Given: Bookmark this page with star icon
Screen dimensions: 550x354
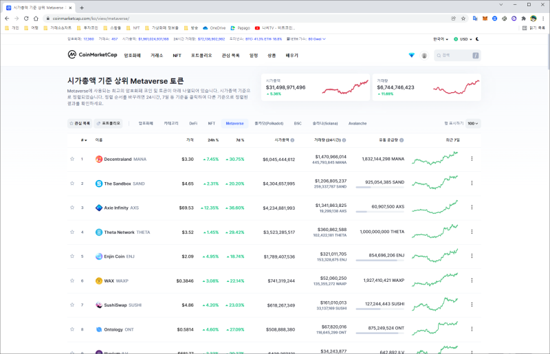Looking at the screenshot, I should [463, 19].
